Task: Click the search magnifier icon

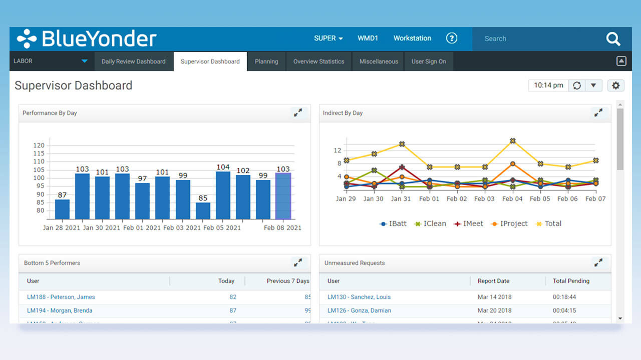Action: pyautogui.click(x=613, y=39)
